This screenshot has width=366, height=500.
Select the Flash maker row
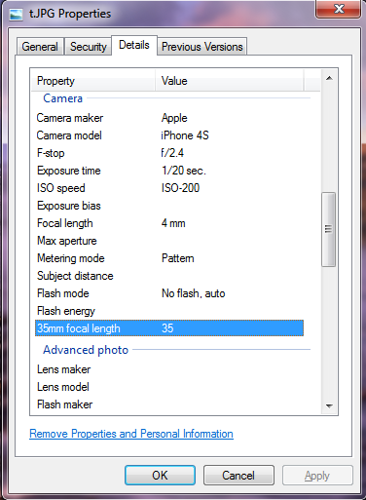click(x=169, y=404)
